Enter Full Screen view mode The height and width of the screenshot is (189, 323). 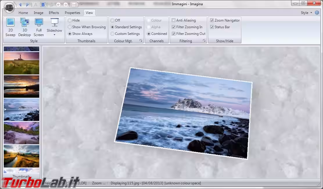tap(39, 27)
